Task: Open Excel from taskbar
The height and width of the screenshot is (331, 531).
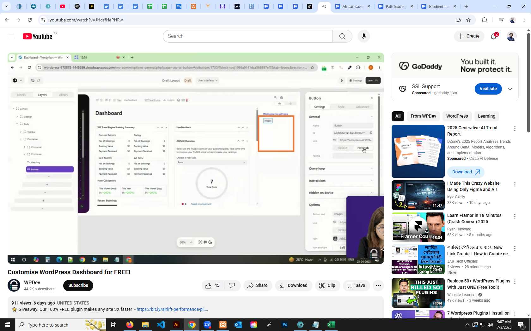Action: (x=331, y=325)
